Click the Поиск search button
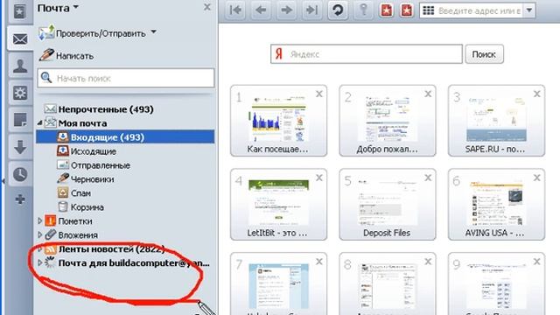 tap(484, 54)
